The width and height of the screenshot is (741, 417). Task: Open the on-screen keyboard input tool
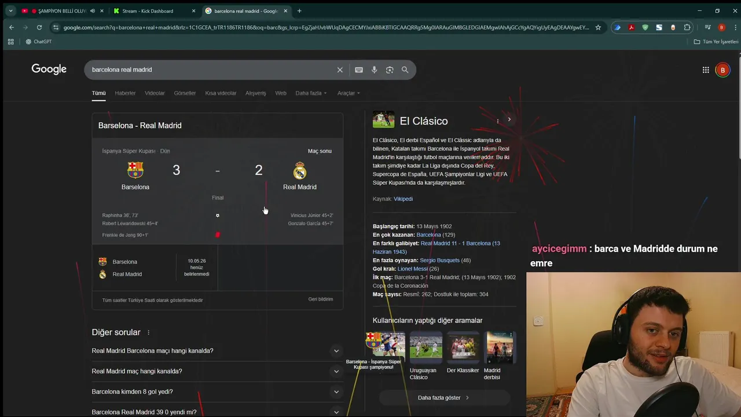[359, 69]
